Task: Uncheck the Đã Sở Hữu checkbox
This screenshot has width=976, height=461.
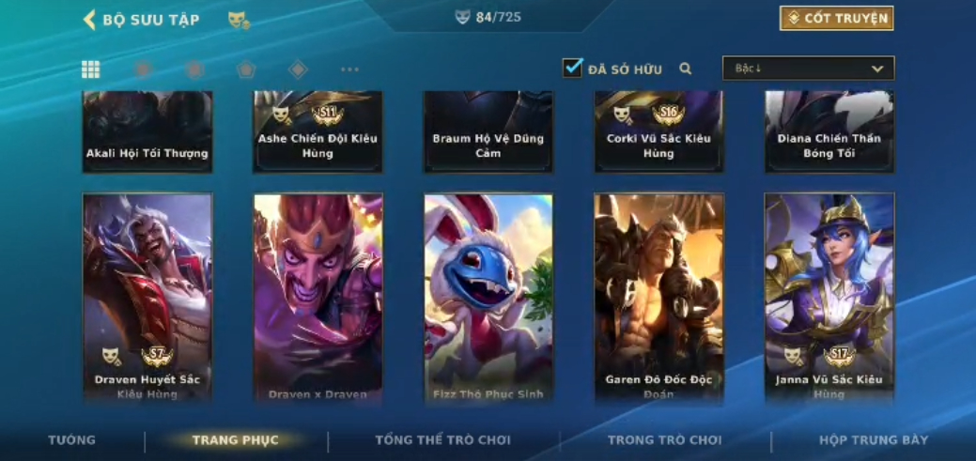Action: (x=572, y=69)
